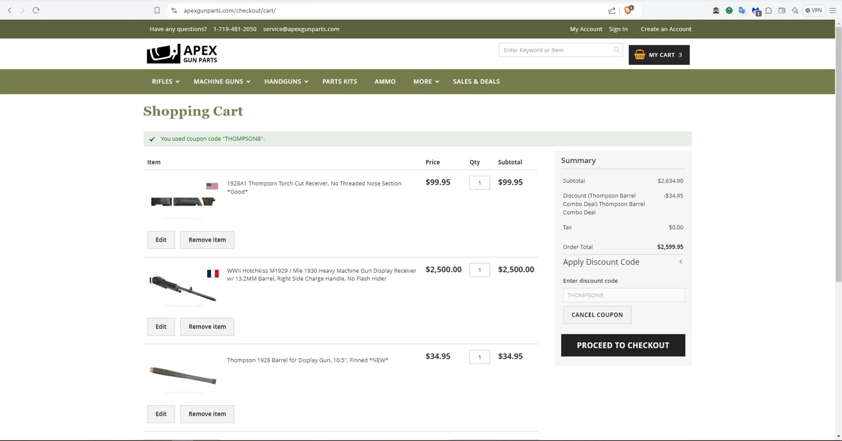Click Proceed to Checkout button
This screenshot has height=441, width=842.
pyautogui.click(x=623, y=345)
